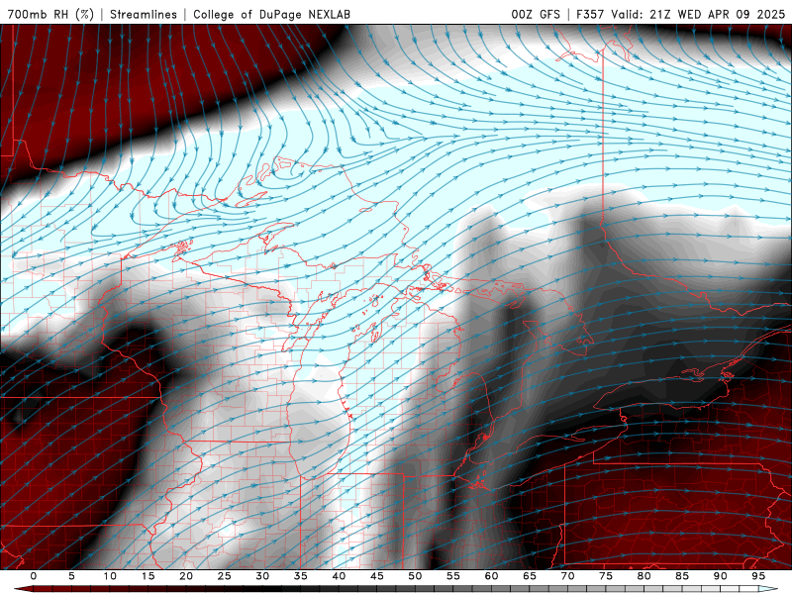Click the colorbar label "5"
This screenshot has width=792, height=594.
(x=71, y=576)
